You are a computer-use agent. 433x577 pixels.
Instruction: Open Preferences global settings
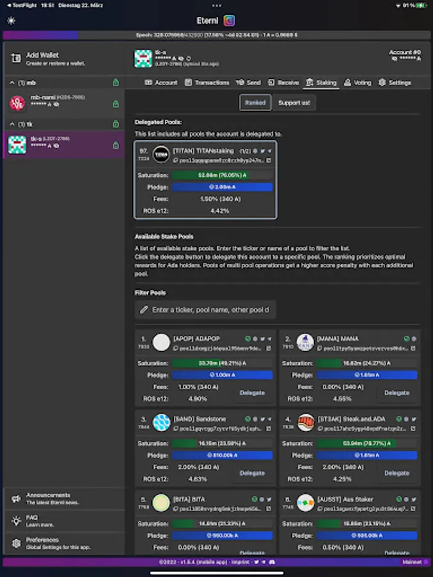64,543
